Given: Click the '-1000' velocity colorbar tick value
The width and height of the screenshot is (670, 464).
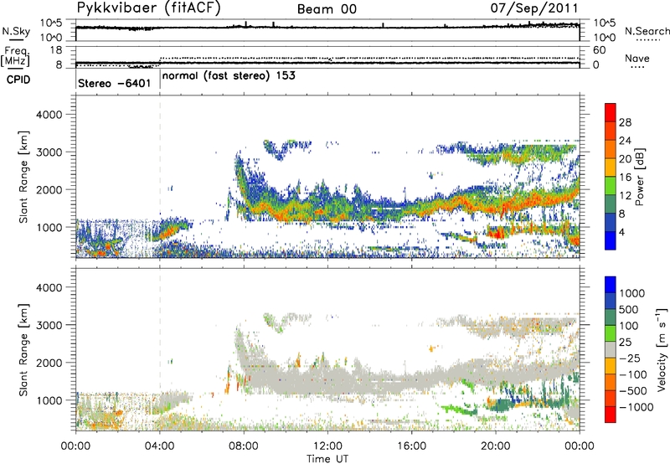Looking at the screenshot, I should 636,407.
